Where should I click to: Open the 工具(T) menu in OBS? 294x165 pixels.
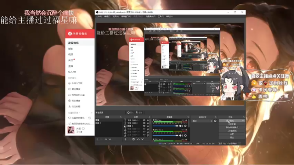point(161,16)
